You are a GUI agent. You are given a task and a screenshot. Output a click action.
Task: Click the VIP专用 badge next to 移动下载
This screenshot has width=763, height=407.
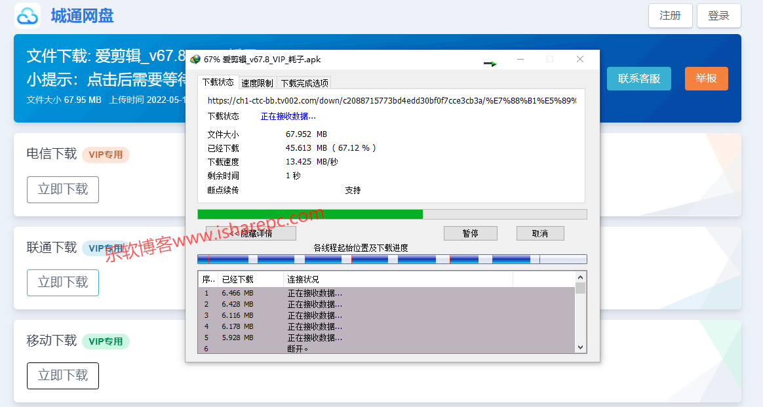[x=106, y=341]
